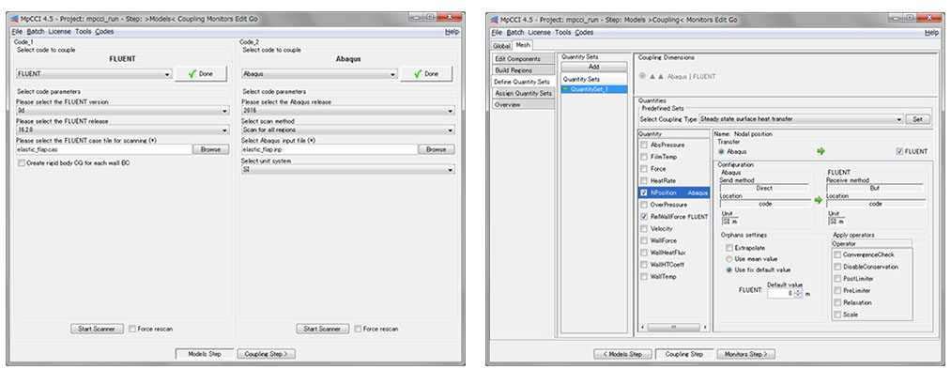Click Done button with checkmark for FLUENT
The image size is (951, 369).
(x=201, y=74)
